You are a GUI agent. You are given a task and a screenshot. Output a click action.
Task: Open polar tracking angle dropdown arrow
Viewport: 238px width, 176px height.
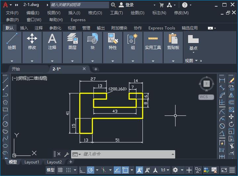pyautogui.click(x=97, y=170)
